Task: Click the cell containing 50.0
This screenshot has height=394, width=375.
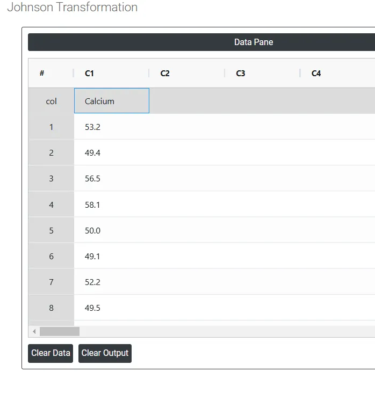Action: pos(112,230)
